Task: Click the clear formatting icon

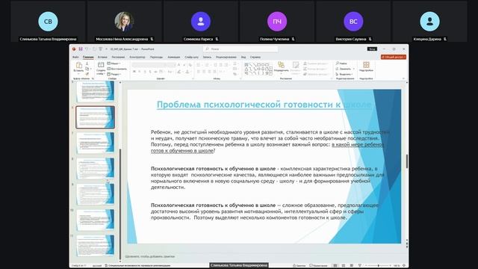Action: tap(190, 65)
